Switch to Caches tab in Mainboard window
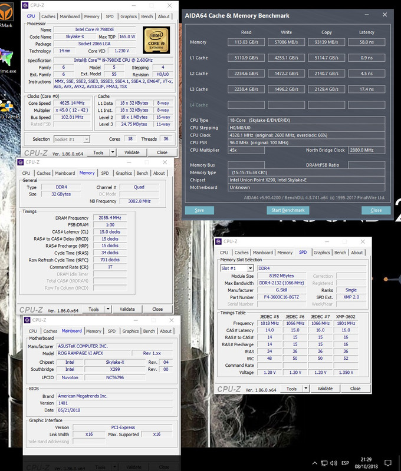This screenshot has width=401, height=471. pyautogui.click(x=50, y=331)
